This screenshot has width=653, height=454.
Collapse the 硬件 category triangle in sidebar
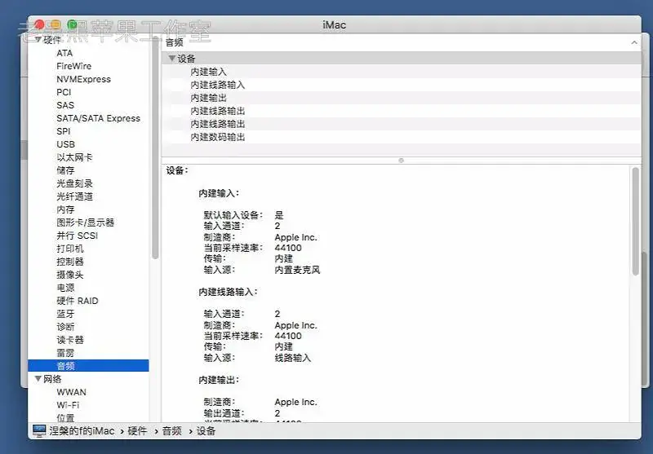[38, 40]
